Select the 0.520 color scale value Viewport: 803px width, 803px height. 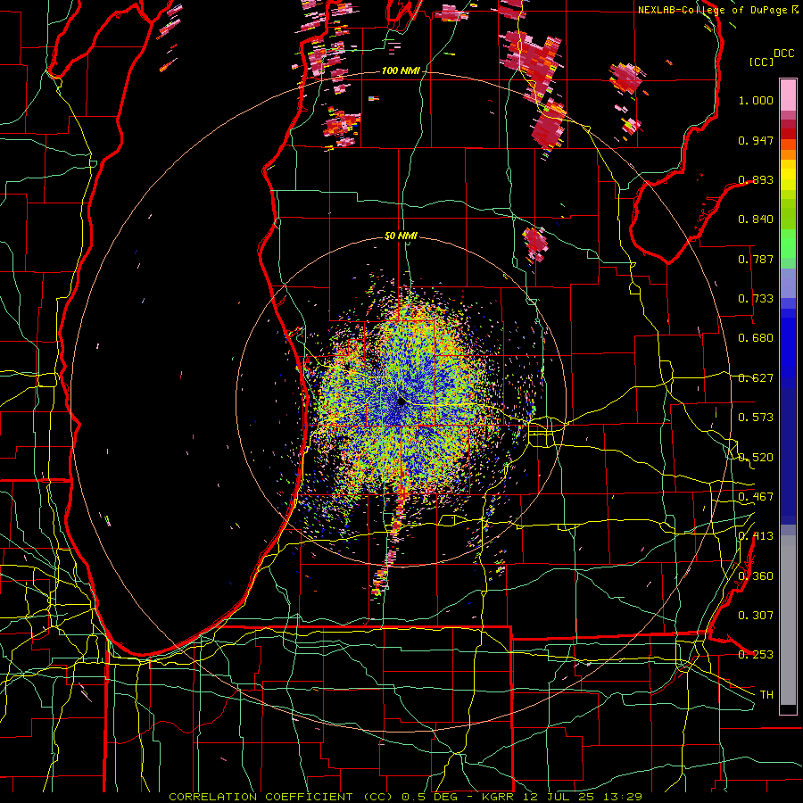756,458
